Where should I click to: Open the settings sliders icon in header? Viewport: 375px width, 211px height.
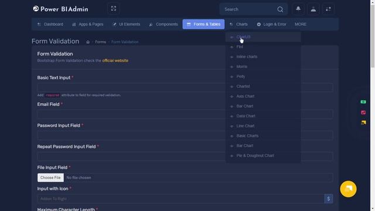[328, 9]
